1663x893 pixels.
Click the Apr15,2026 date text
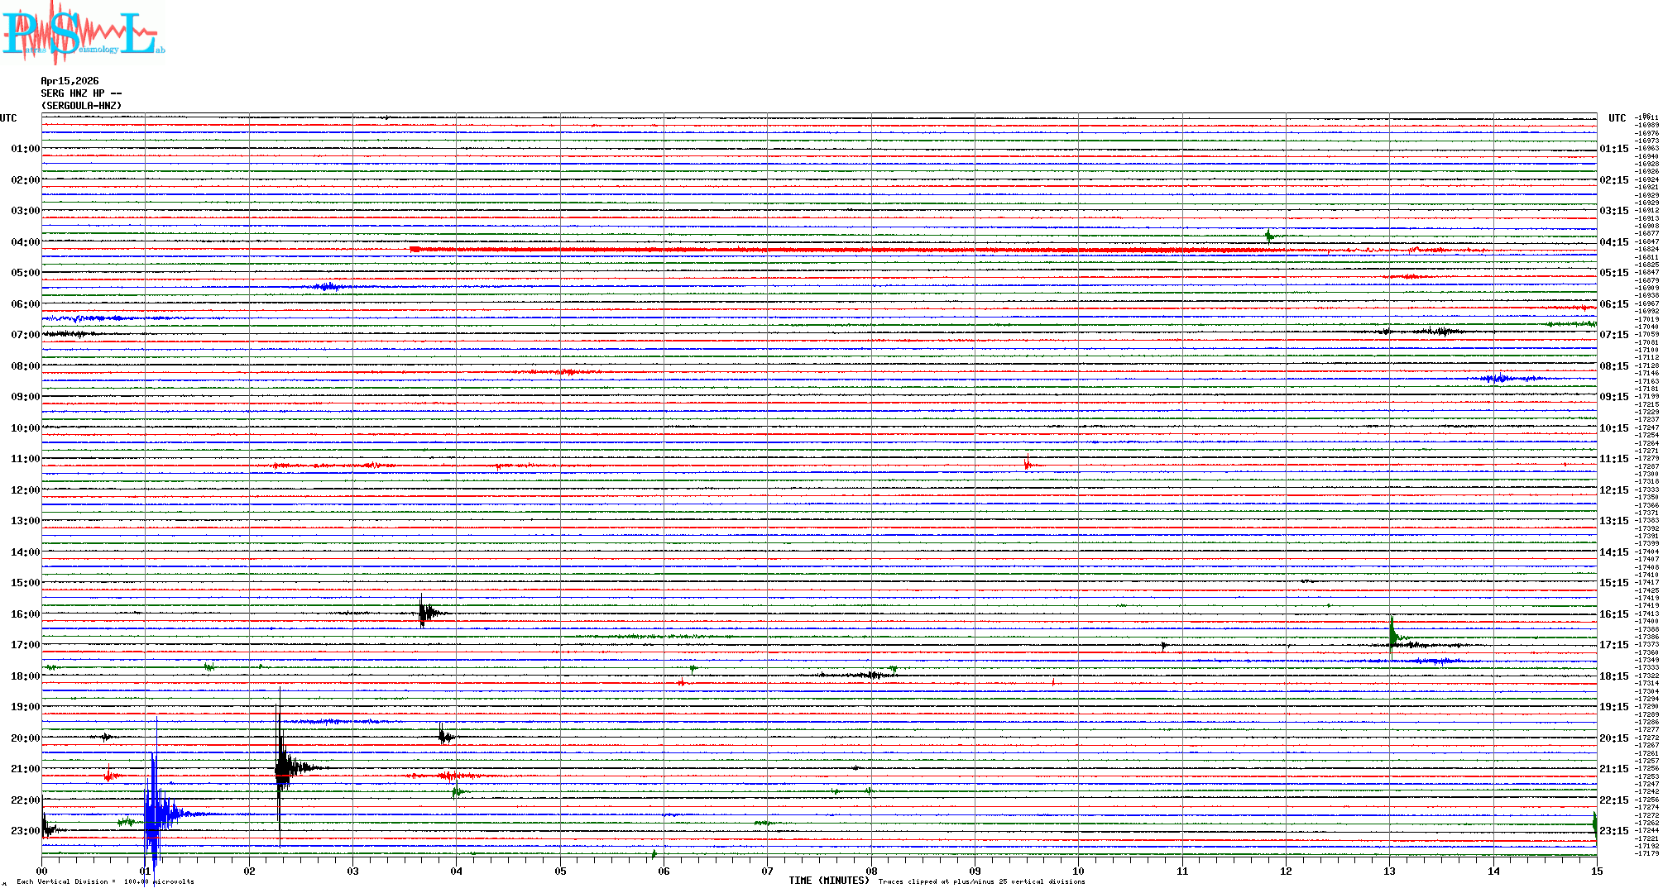(x=69, y=81)
